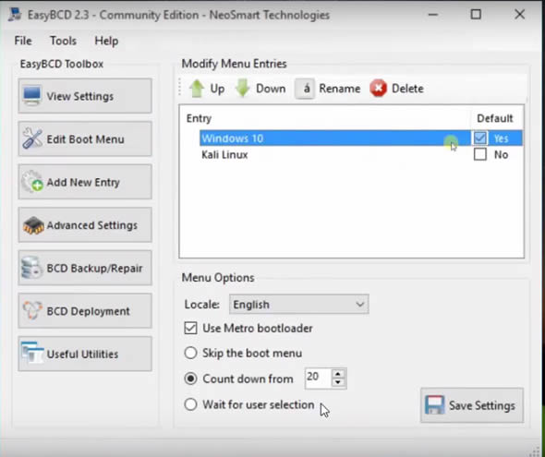This screenshot has height=457, width=545.
Task: Open View Settings via monitor icon
Action: pos(32,96)
